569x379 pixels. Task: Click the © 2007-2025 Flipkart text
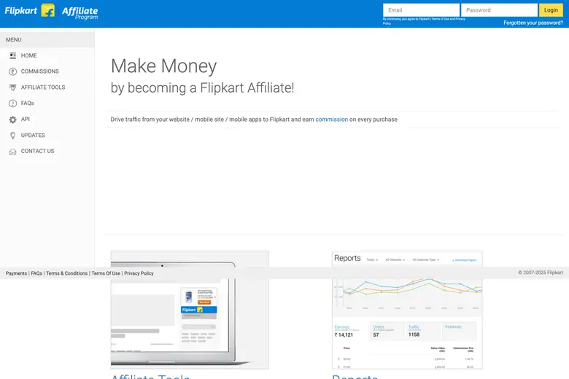tap(541, 273)
